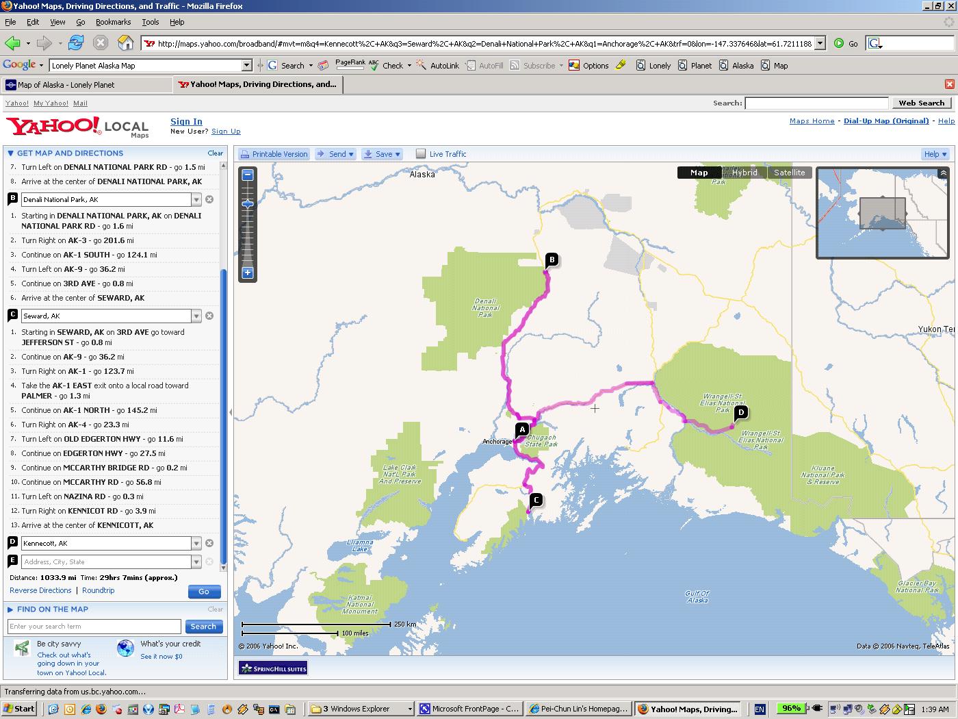Click the Clear link in directions panel
This screenshot has height=719, width=958.
[x=216, y=153]
